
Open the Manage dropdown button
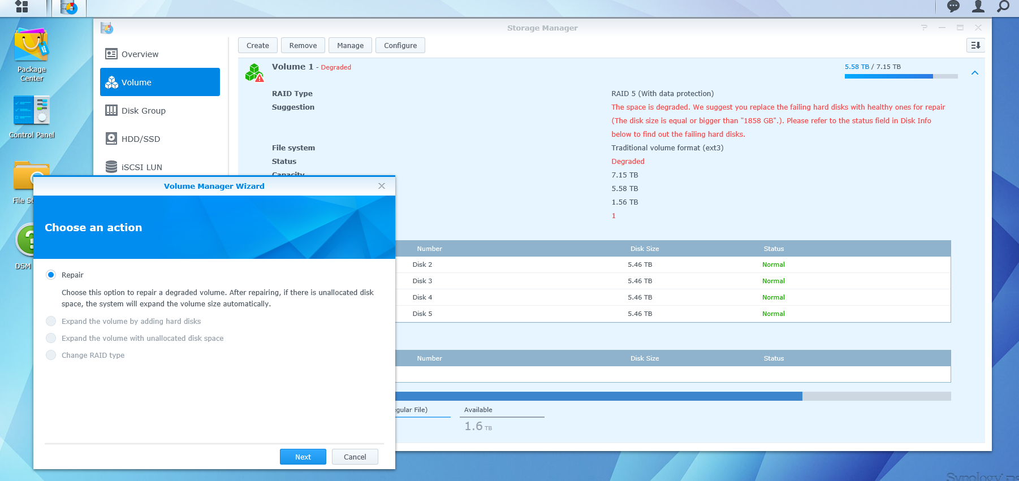click(x=350, y=45)
